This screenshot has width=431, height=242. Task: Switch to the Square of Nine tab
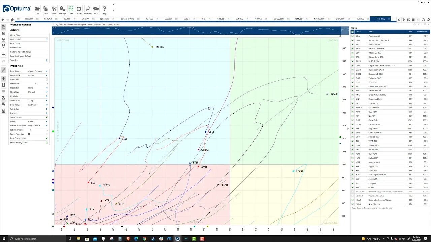click(x=127, y=19)
